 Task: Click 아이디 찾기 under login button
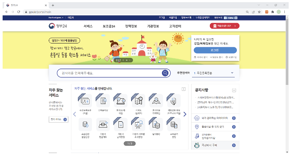[x=201, y=57]
